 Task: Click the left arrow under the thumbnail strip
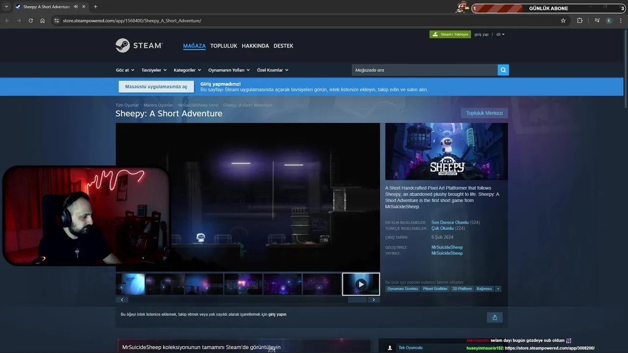pos(122,300)
